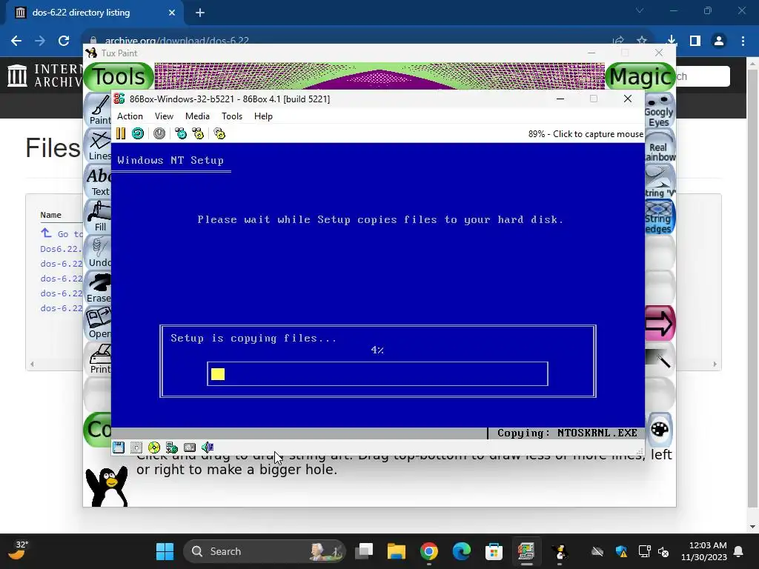Click the taskbar Search box

(x=265, y=551)
